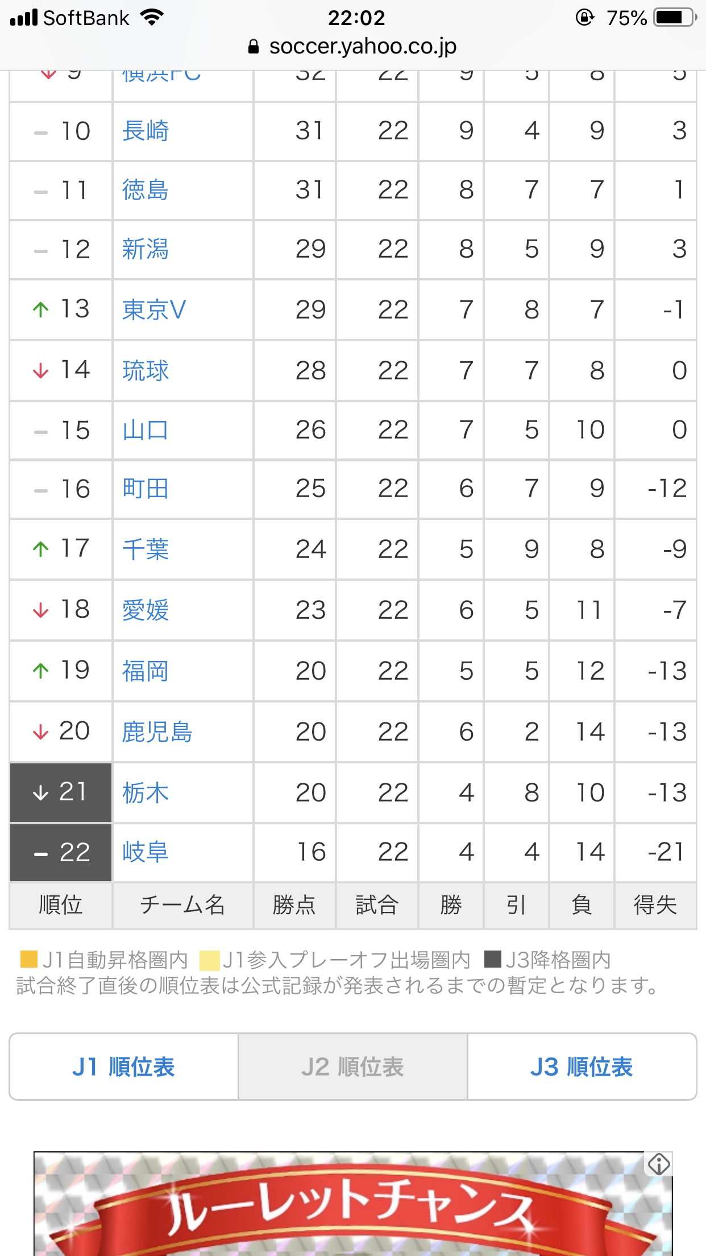Open the 岐阜 team link
Viewport: 706px width, 1256px height.
pyautogui.click(x=146, y=852)
